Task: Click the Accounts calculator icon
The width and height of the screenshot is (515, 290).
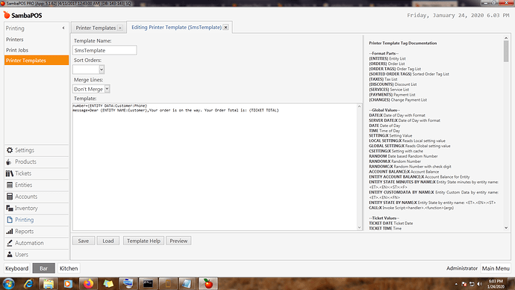Action: tap(10, 197)
